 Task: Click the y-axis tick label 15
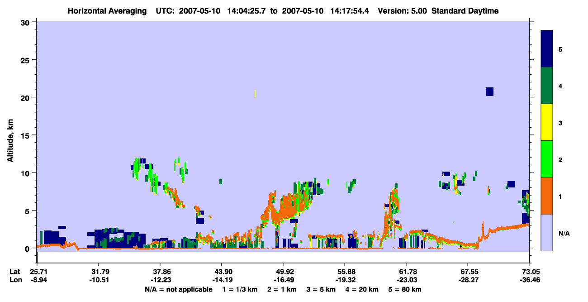click(26, 135)
